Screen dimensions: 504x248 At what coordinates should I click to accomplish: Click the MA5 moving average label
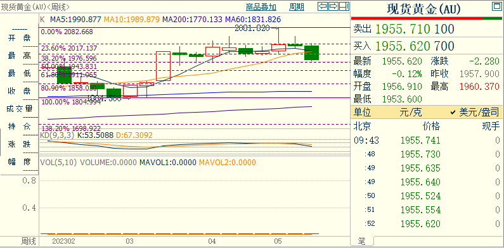tap(76, 19)
